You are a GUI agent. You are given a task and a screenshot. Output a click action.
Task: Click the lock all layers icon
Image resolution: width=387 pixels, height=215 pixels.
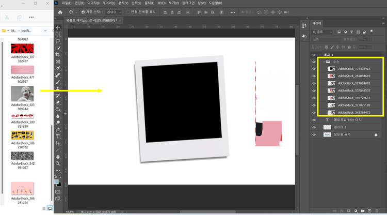349,47
